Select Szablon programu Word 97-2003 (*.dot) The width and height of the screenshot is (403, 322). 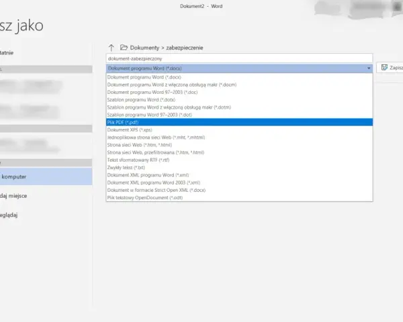[239, 115]
